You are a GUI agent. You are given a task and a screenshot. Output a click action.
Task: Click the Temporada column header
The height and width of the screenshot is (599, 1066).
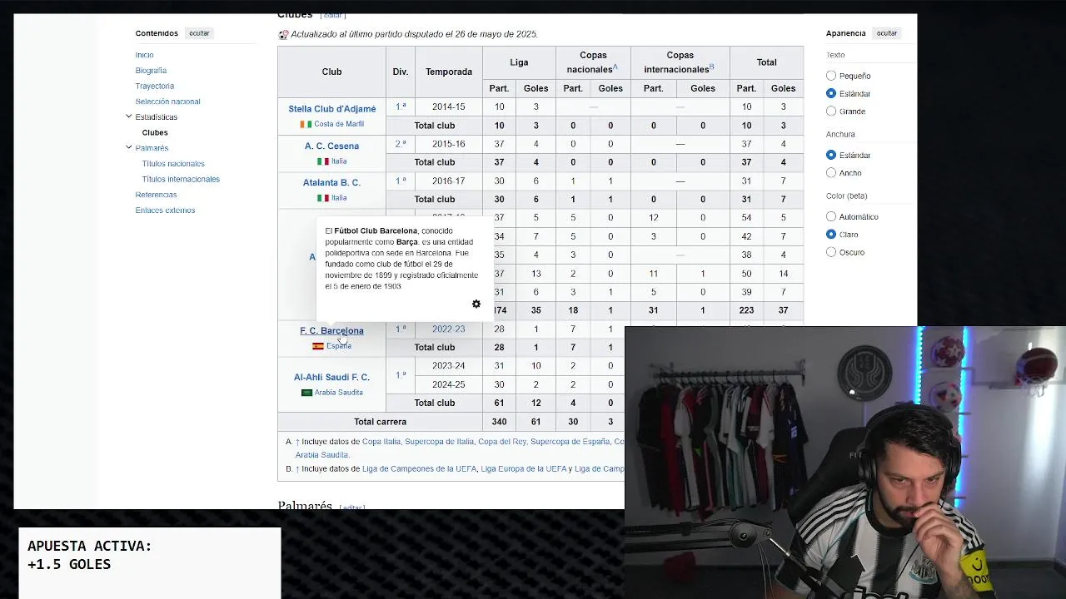pos(449,72)
